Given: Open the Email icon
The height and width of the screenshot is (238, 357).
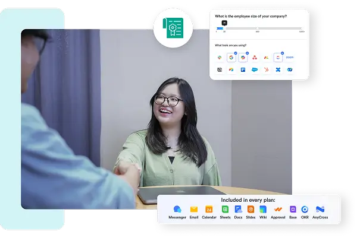Looking at the screenshot, I should 194,210.
